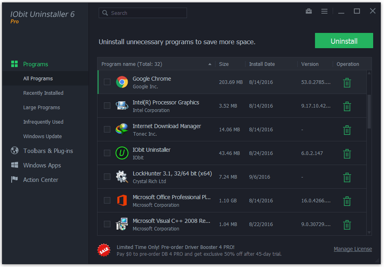Click the scrollbar down arrow

pos(369,232)
